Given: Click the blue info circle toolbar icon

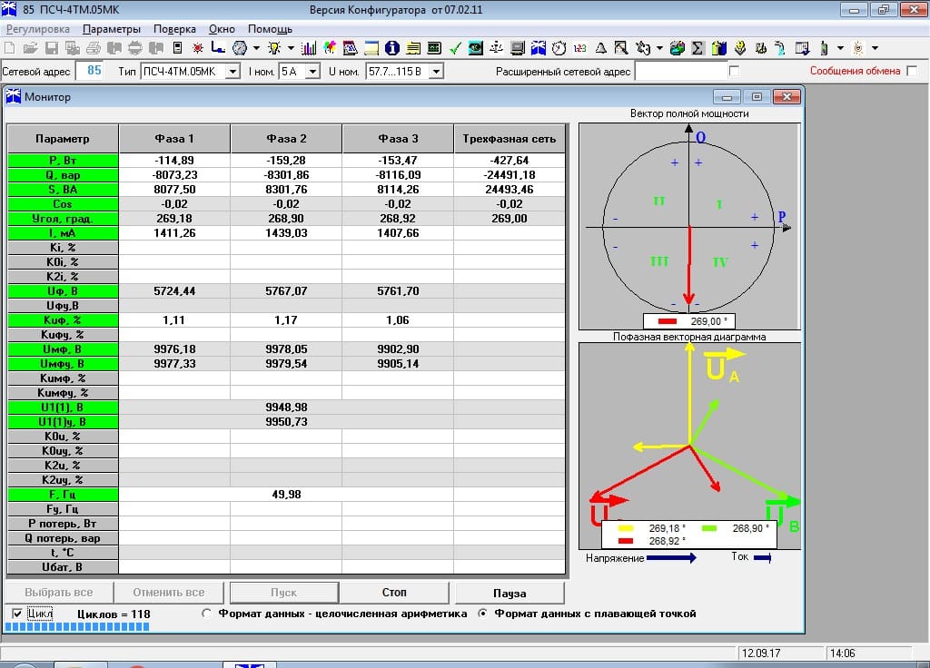Looking at the screenshot, I should tap(392, 47).
